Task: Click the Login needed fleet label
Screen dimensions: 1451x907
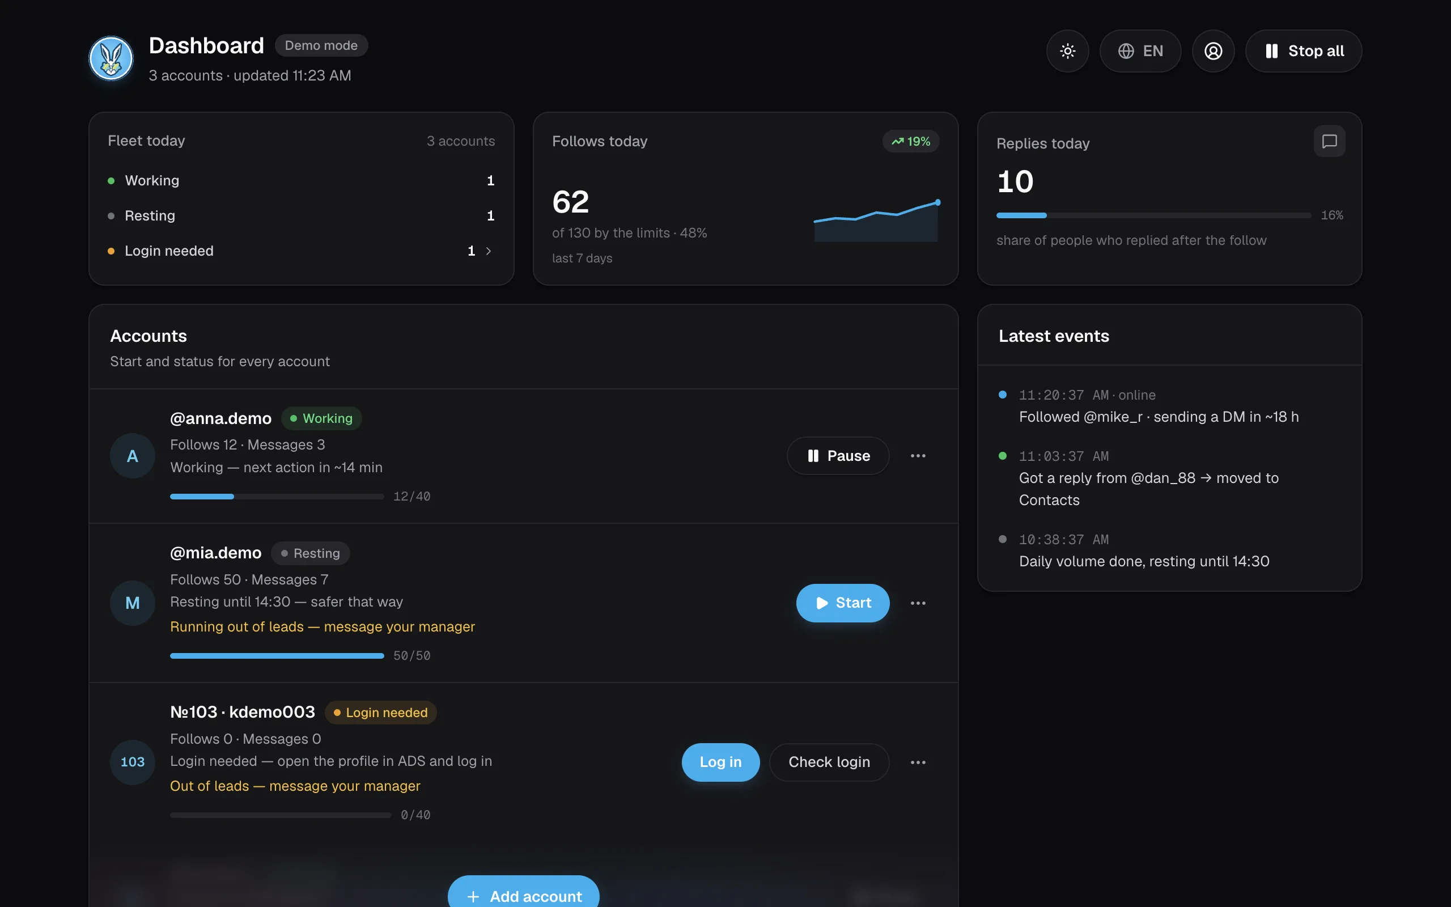Action: pos(169,251)
